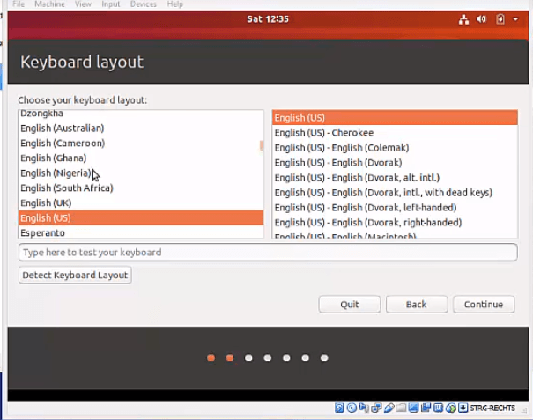Click the keyboard test input field
This screenshot has height=420, width=533.
(267, 253)
